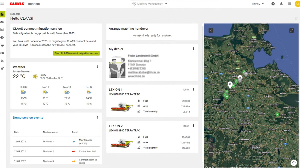Open the Machine Management dropdown

[x=150, y=4]
